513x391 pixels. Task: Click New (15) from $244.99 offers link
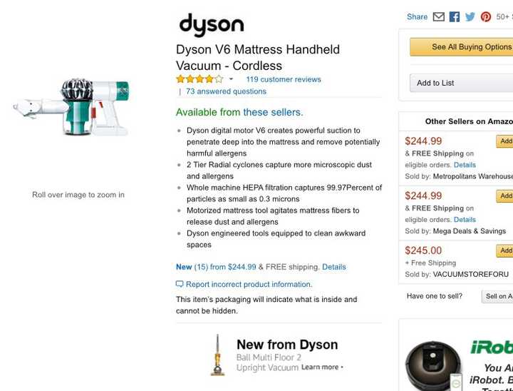(x=216, y=267)
